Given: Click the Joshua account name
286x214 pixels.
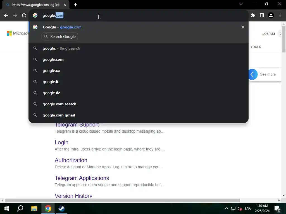Looking at the screenshot, I should click(268, 33).
